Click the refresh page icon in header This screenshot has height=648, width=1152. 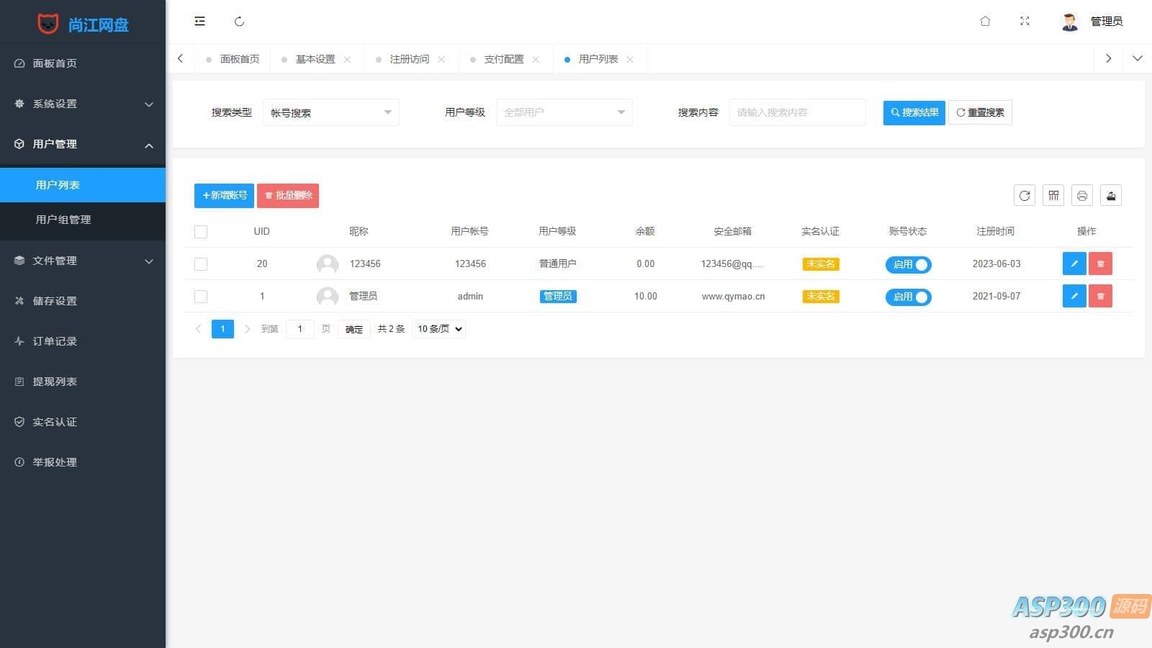coord(239,22)
